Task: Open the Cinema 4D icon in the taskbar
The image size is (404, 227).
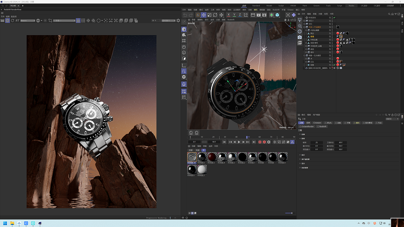Action: point(40,223)
